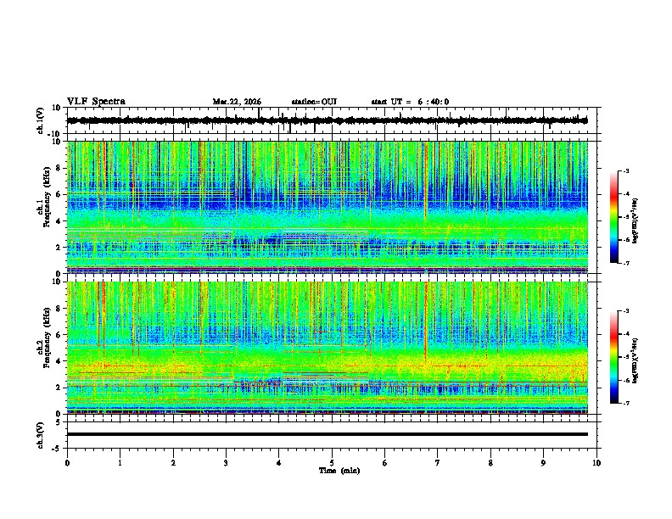Click the ch.3 flat black trace line
672x519 pixels.
328,434
